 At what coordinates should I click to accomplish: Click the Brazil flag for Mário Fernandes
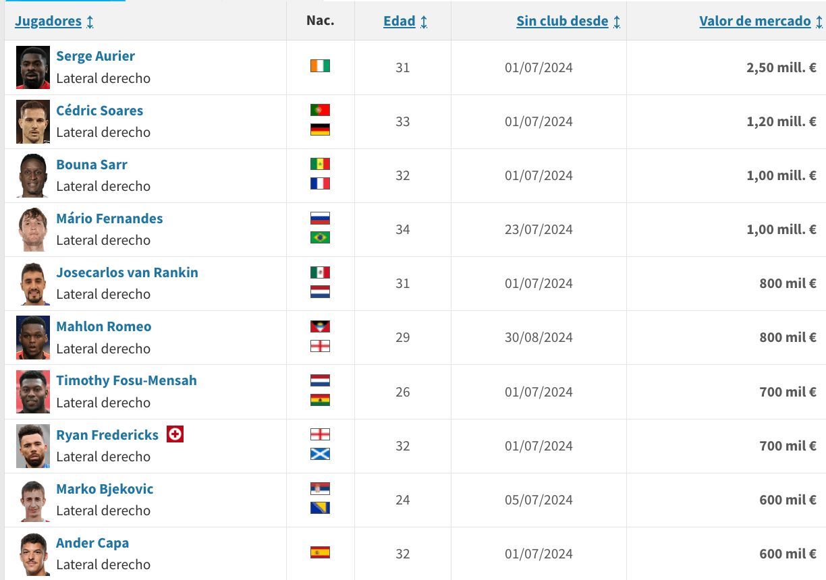(320, 237)
